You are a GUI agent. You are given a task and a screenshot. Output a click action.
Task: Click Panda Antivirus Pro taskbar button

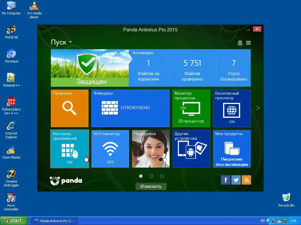coord(54,221)
